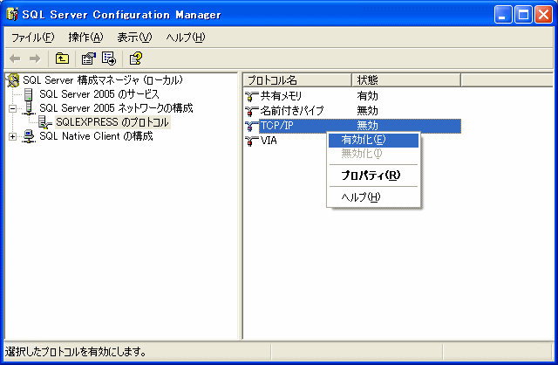This screenshot has width=558, height=365.
Task: Sort by the プロトコル名 column header
Action: coord(297,79)
